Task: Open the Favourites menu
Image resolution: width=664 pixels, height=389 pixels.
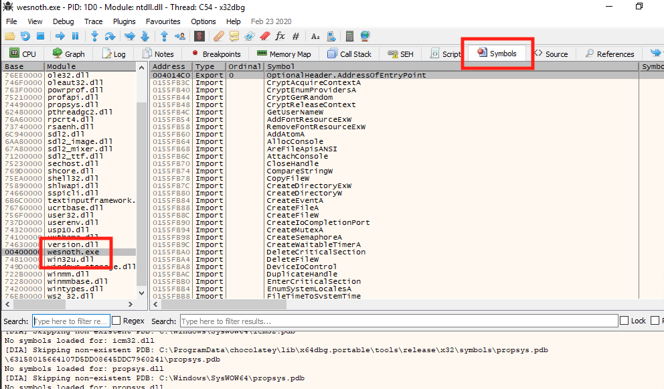Action: (163, 21)
